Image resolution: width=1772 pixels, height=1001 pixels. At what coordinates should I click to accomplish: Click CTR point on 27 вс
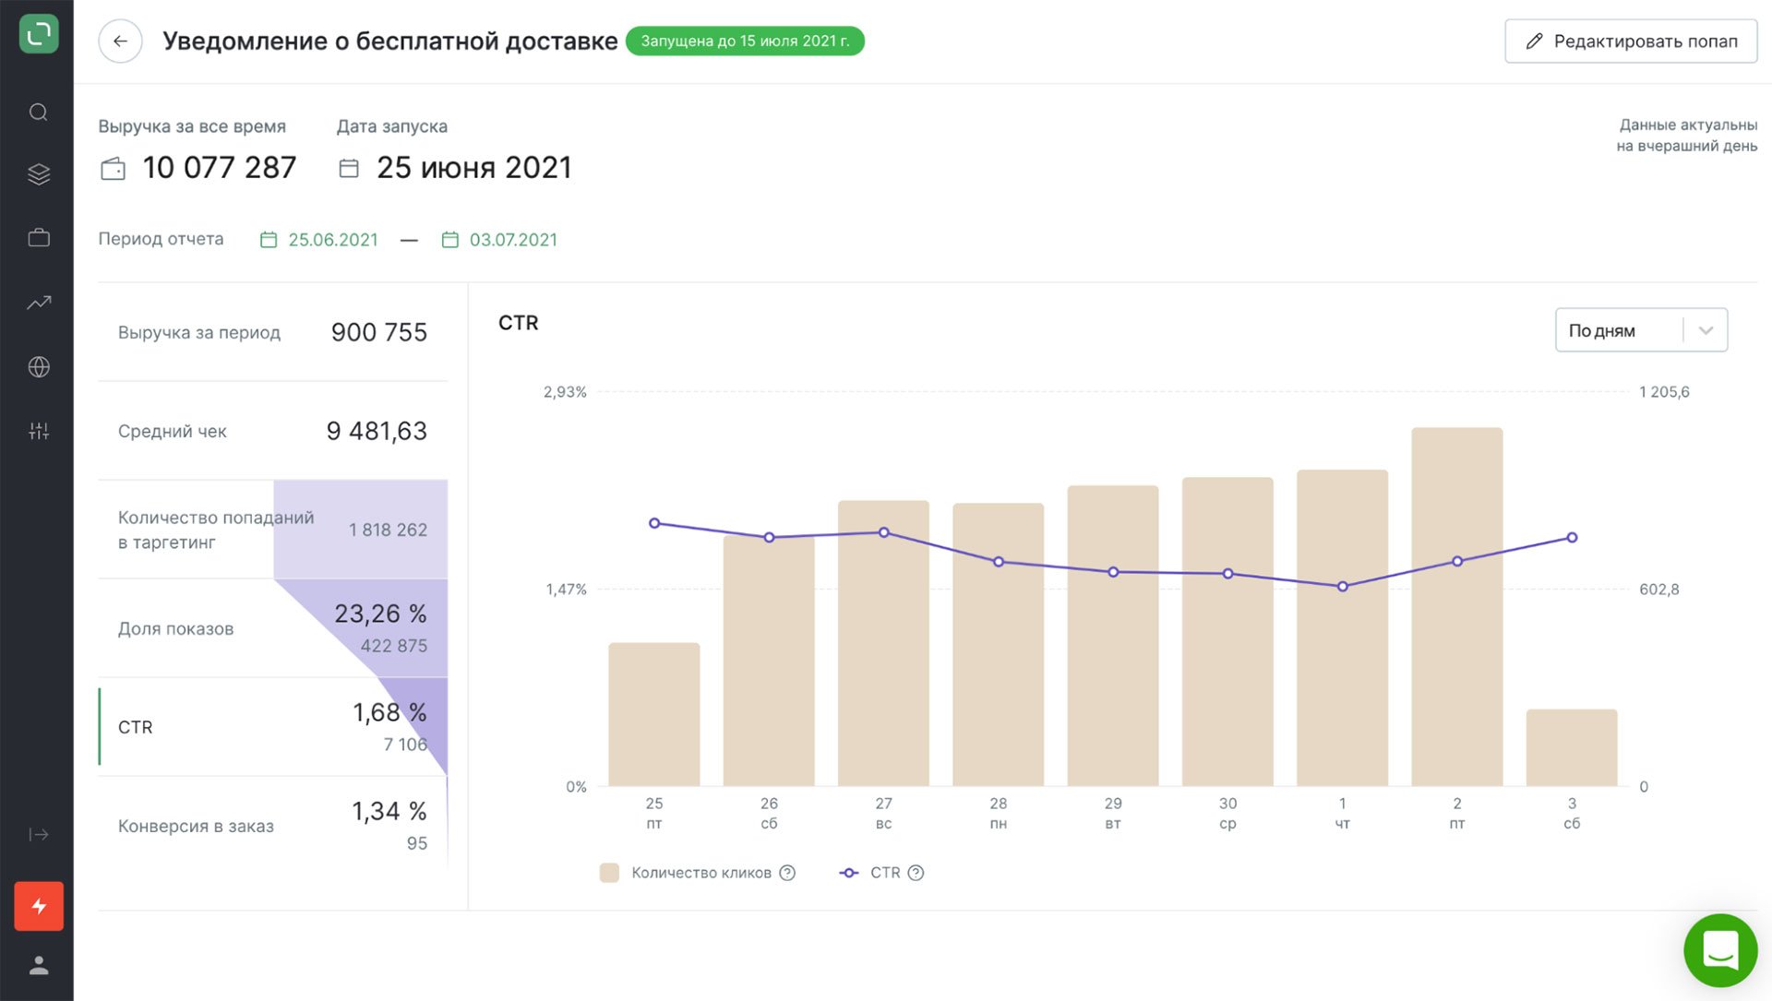coord(883,532)
